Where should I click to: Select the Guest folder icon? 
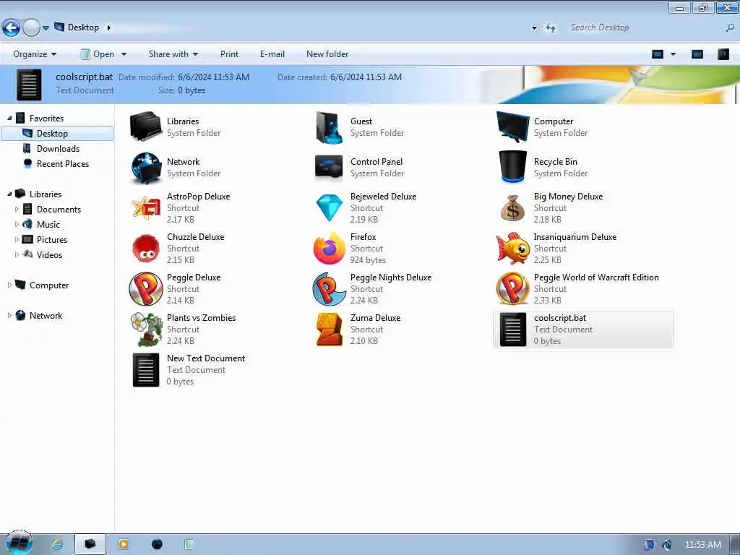329,127
